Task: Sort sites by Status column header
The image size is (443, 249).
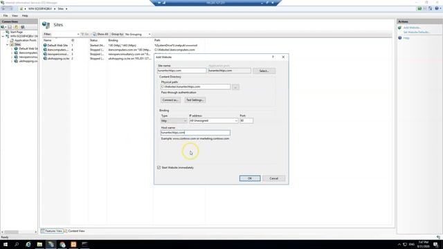Action: [93, 40]
